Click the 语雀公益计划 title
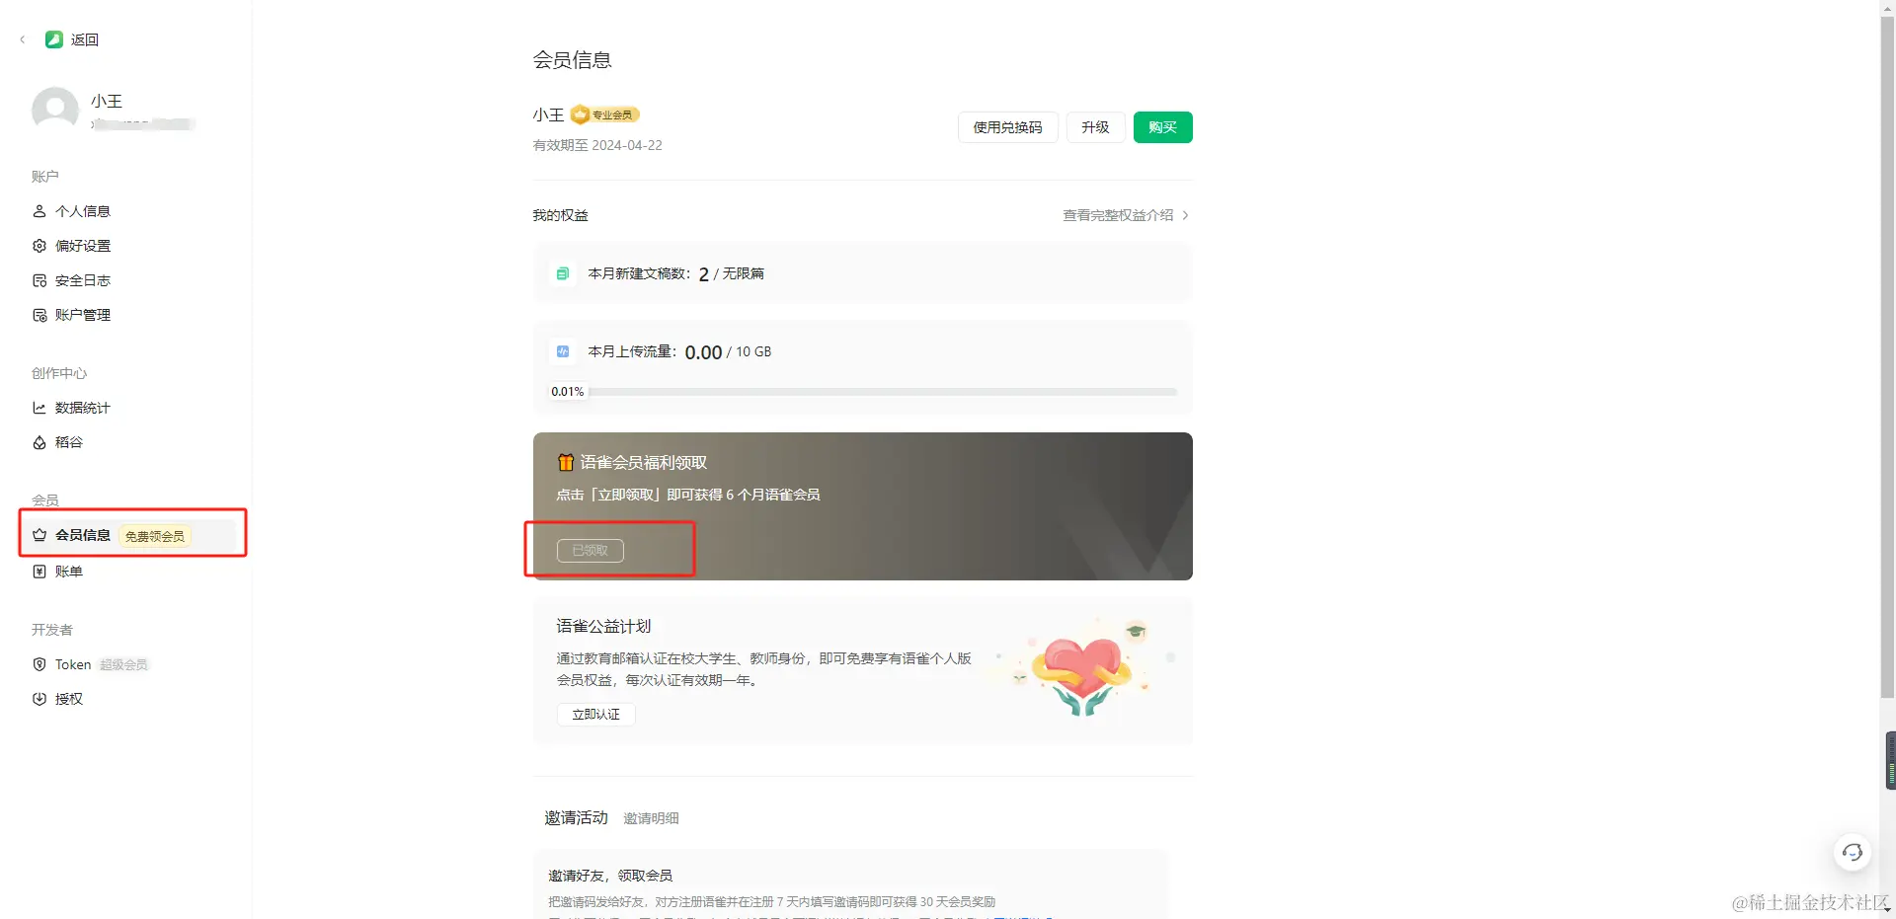This screenshot has height=919, width=1896. coord(603,626)
